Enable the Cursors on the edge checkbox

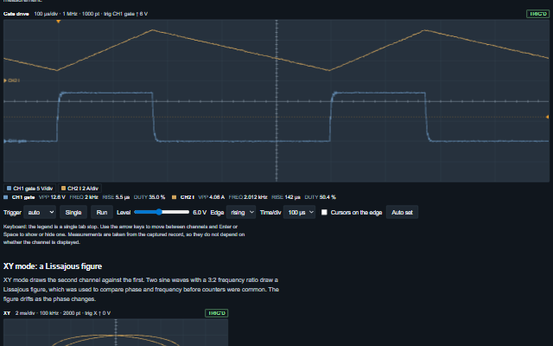(x=324, y=212)
